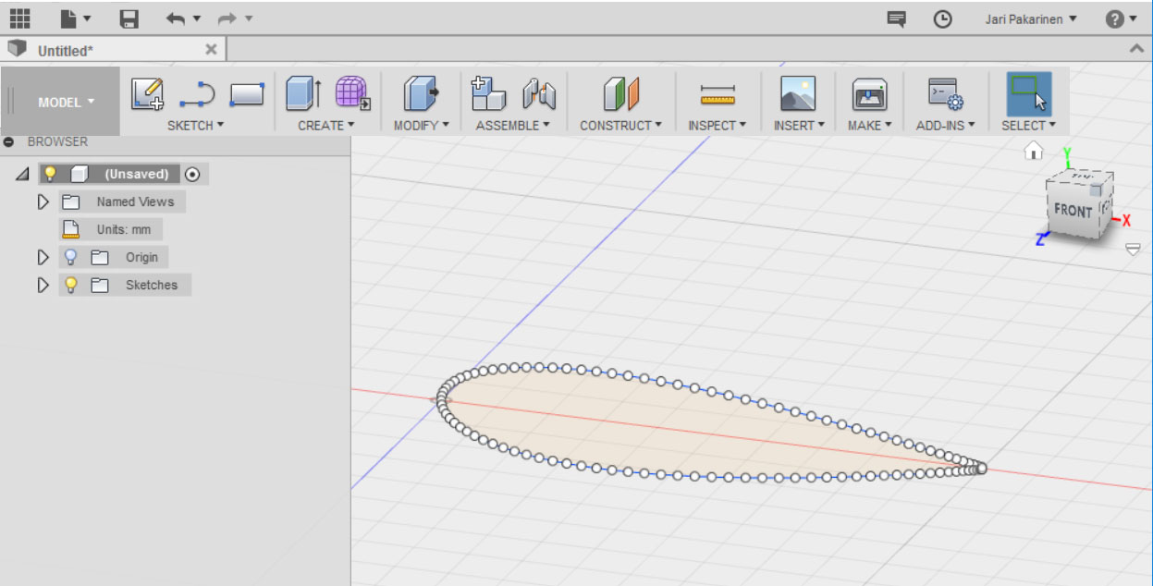Click the Home view icon

1033,151
